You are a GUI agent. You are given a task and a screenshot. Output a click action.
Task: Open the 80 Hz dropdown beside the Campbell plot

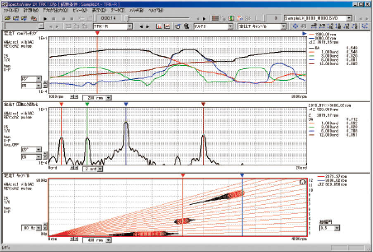[31, 228]
